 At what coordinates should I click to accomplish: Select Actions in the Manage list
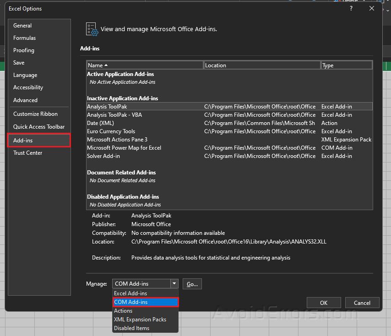point(146,311)
